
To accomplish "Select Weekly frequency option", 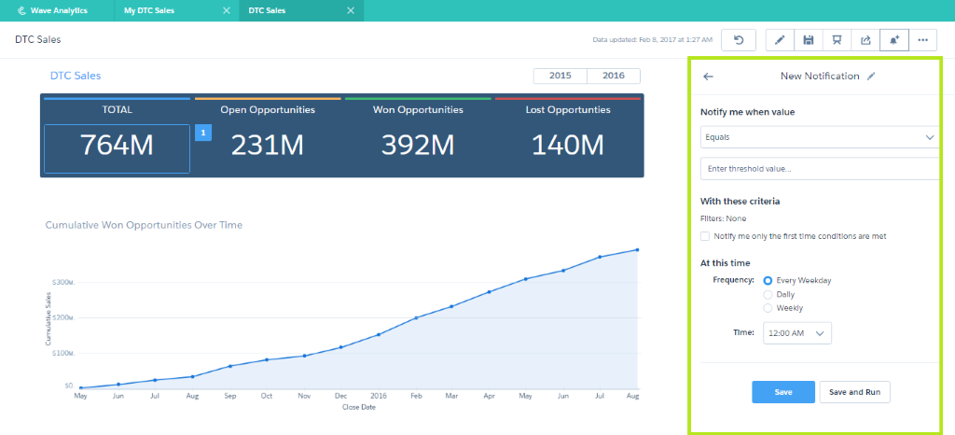I will pyautogui.click(x=768, y=308).
